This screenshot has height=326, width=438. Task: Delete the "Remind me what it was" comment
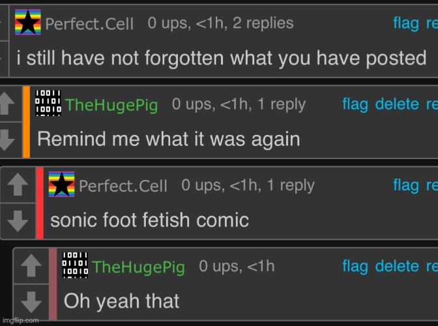click(x=397, y=104)
